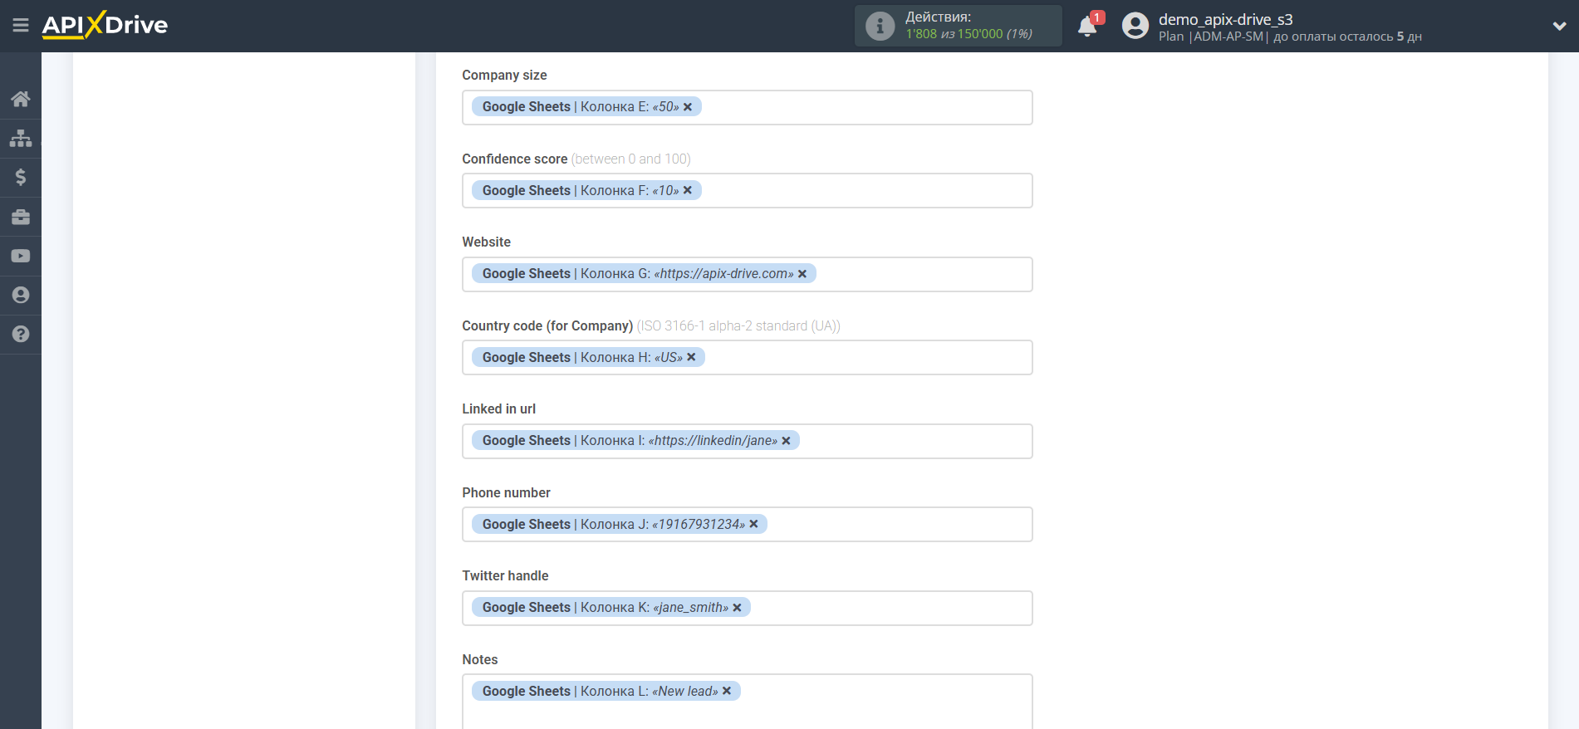This screenshot has height=729, width=1579.
Task: Remove the Колонка K jane_smith tag
Action: pyautogui.click(x=737, y=608)
